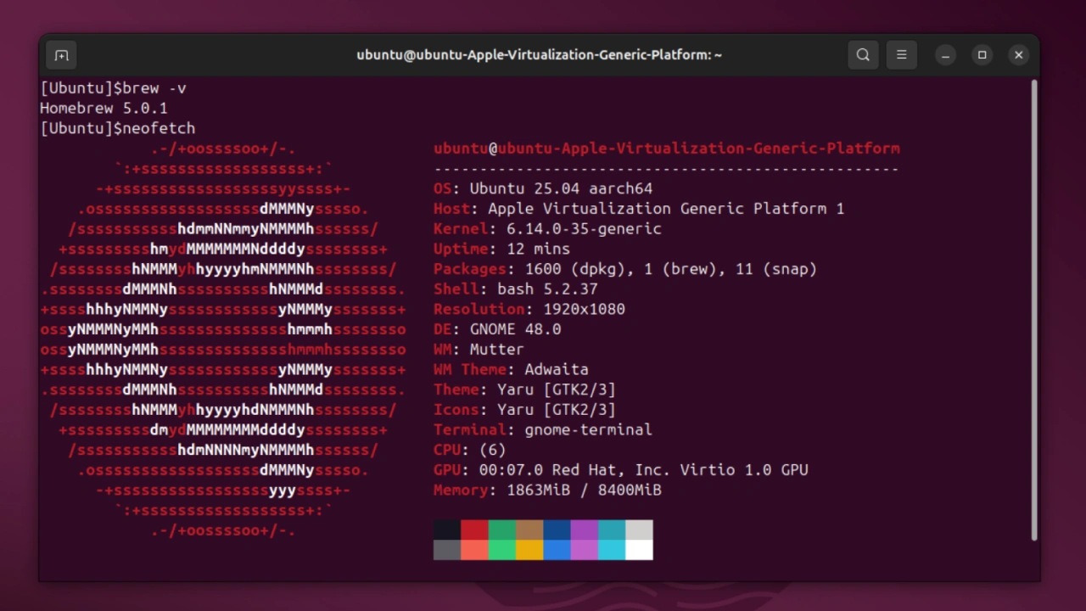This screenshot has height=611, width=1086.
Task: Close the terminal window
Action: pyautogui.click(x=1018, y=54)
